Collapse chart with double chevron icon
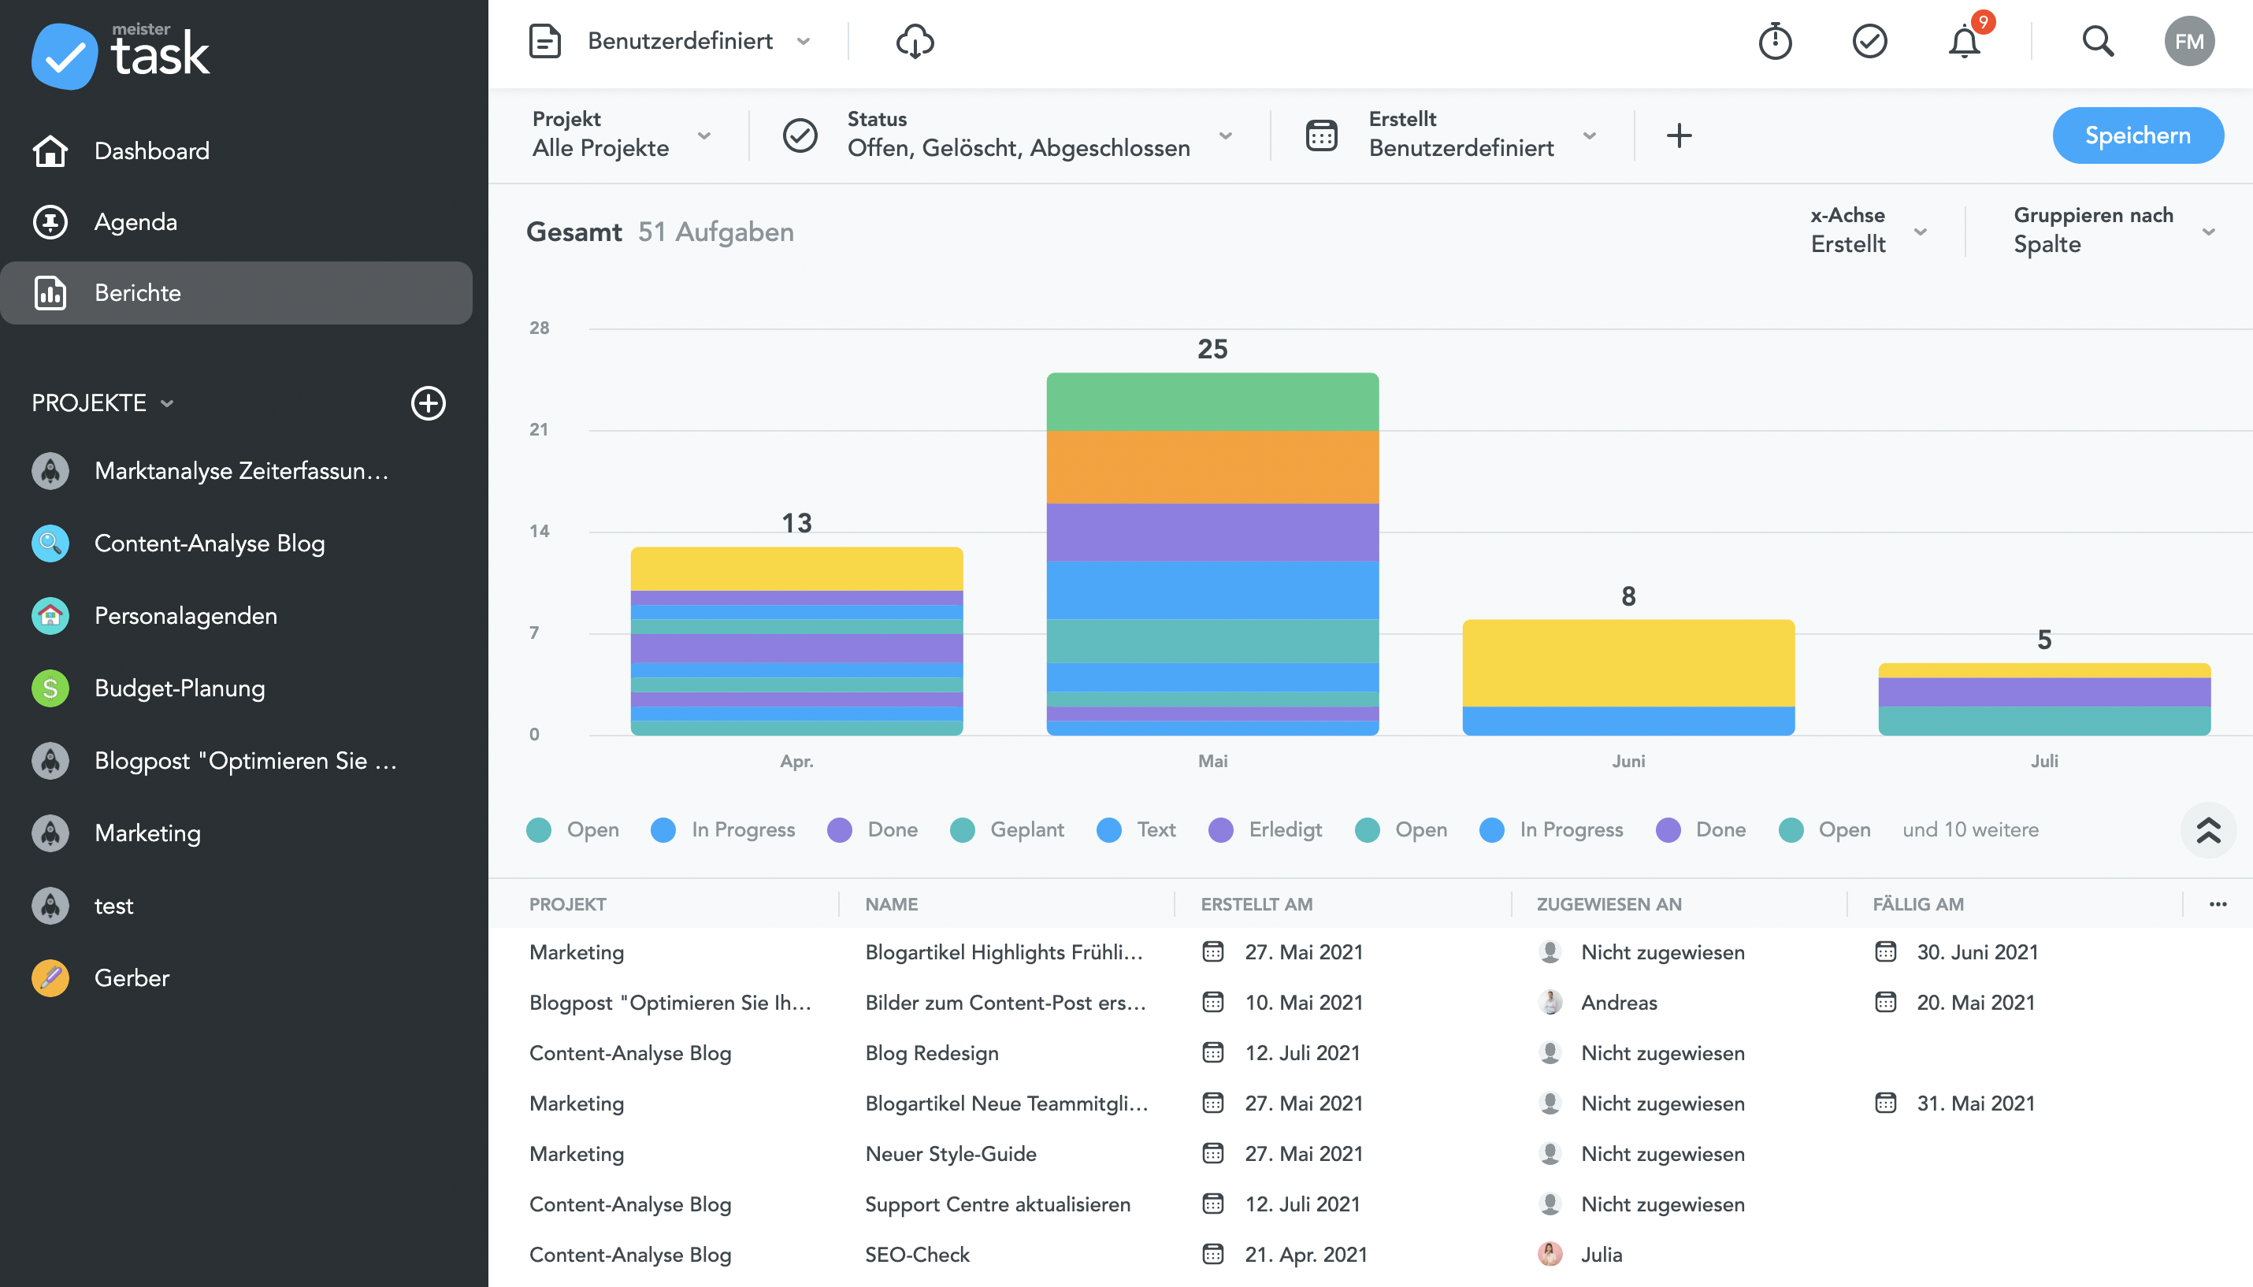 [2208, 829]
